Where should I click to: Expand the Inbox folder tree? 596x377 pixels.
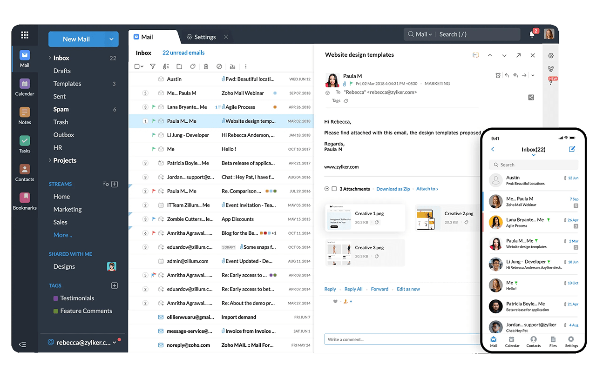[50, 58]
